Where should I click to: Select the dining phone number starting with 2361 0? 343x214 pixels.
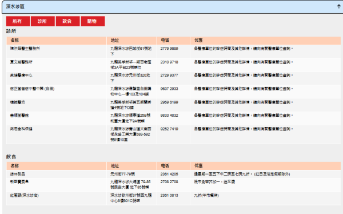[x=169, y=195]
